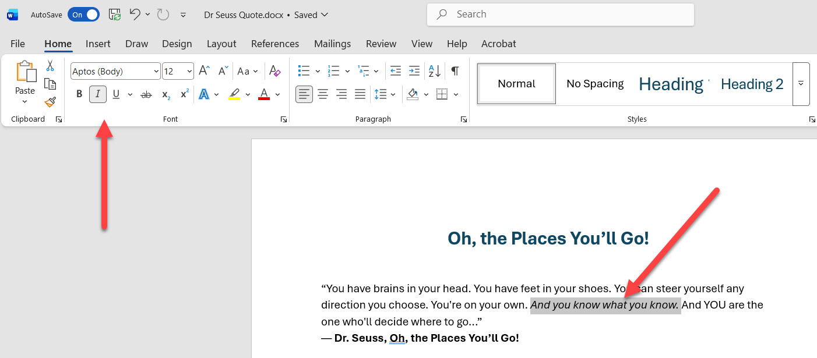Apply yellow text highlight color
The image size is (817, 358).
coord(234,94)
